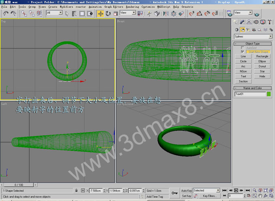Choose the Select Object arrow tool

pyautogui.click(x=67, y=13)
